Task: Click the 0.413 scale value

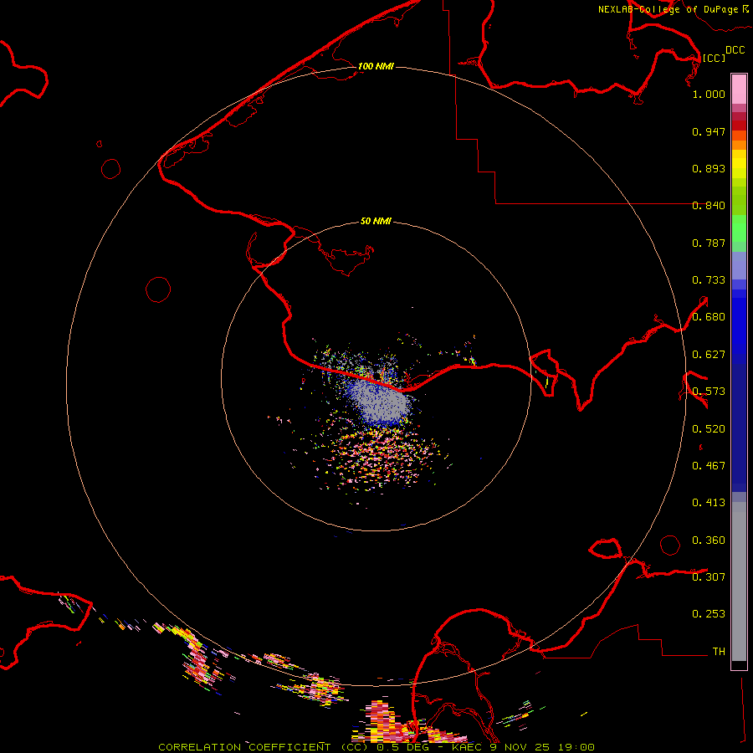Action: (x=709, y=503)
